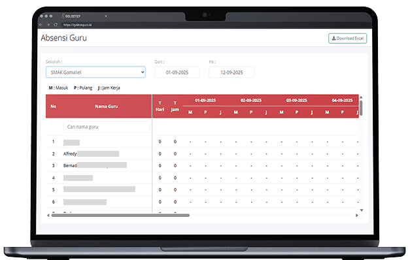Click the Nama Guru column header

point(107,106)
